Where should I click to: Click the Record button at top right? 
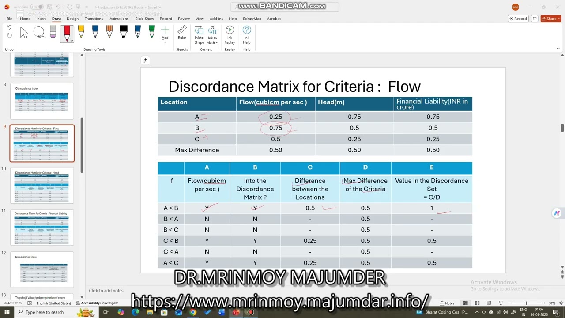(x=518, y=19)
